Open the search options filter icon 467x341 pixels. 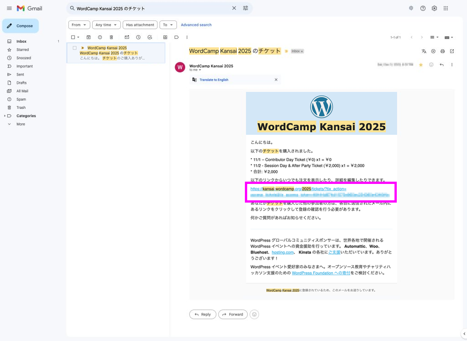pyautogui.click(x=246, y=8)
